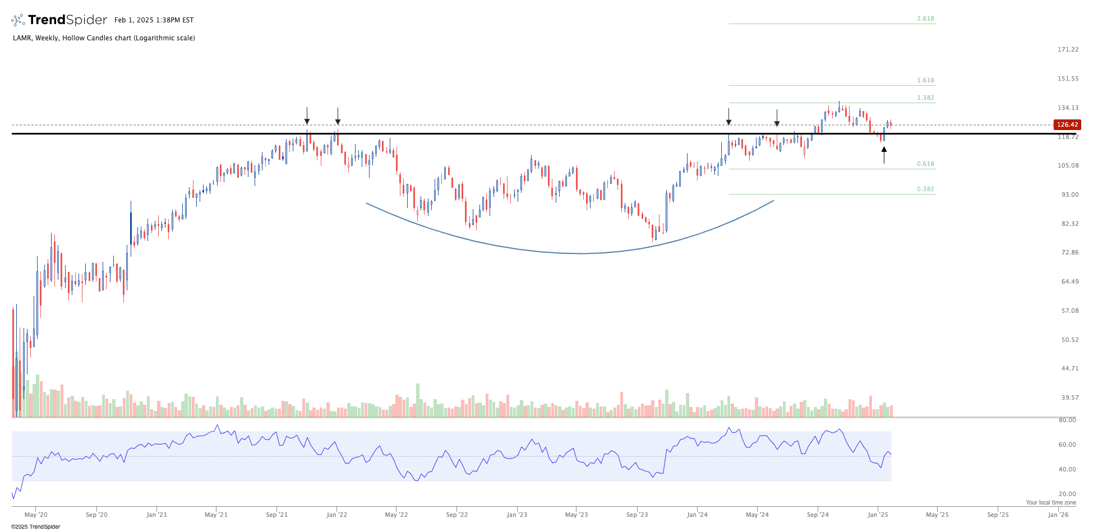This screenshot has height=532, width=1093.
Task: Click the Jan '25 label on time axis
Action: [x=878, y=515]
